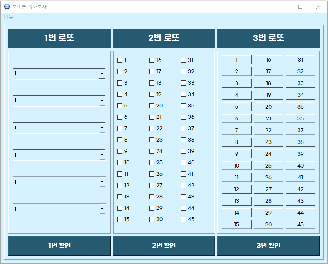This screenshot has height=264, width=328.
Task: Tick checkbox number 4
Action: (x=120, y=95)
